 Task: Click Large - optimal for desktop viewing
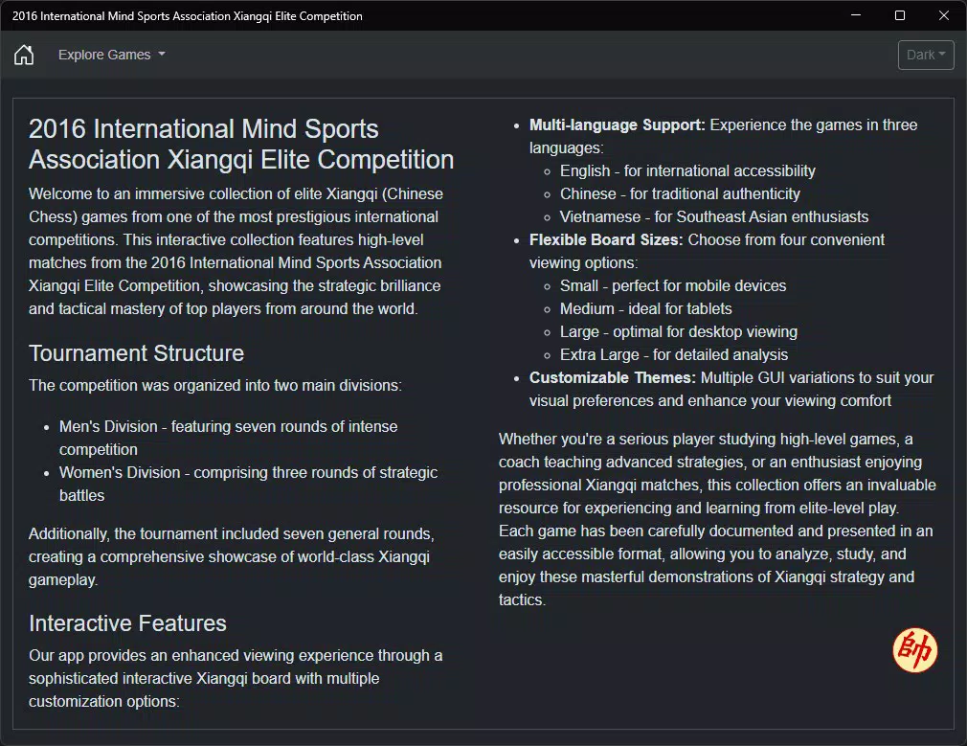click(x=679, y=332)
